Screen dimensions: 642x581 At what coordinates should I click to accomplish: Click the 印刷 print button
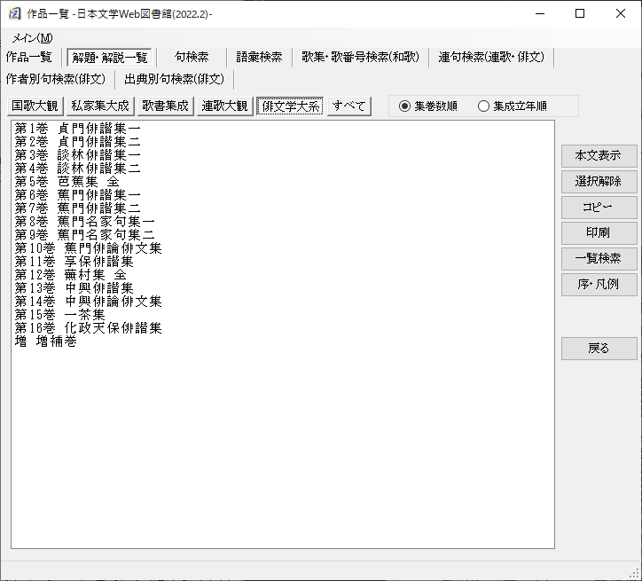click(x=599, y=233)
